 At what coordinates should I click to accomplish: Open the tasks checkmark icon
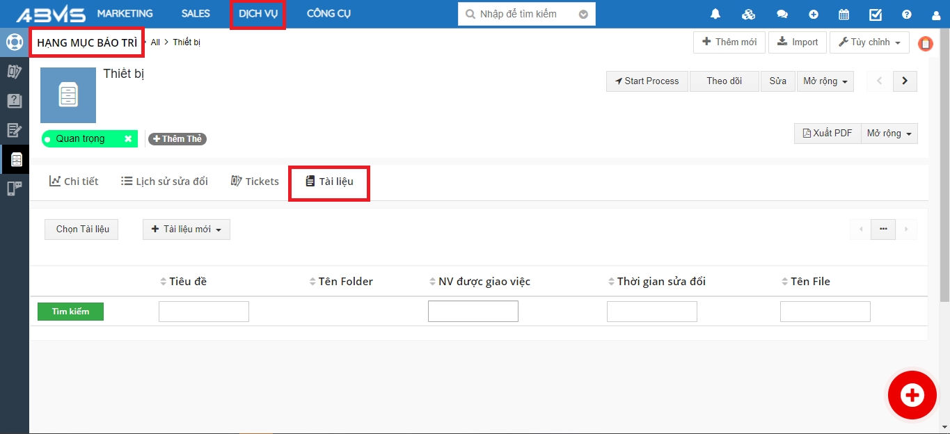(x=876, y=14)
